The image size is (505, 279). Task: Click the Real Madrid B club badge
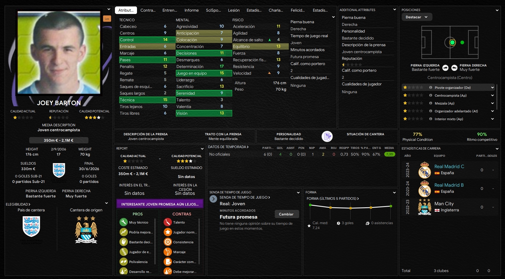click(x=425, y=188)
